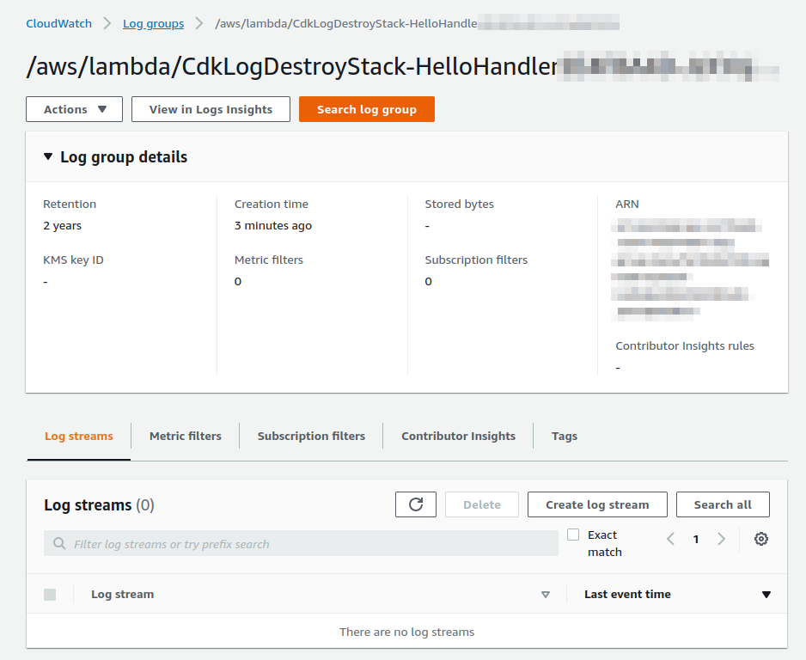The width and height of the screenshot is (806, 660).
Task: Sort by Last event time using its arrow icon
Action: pos(766,594)
